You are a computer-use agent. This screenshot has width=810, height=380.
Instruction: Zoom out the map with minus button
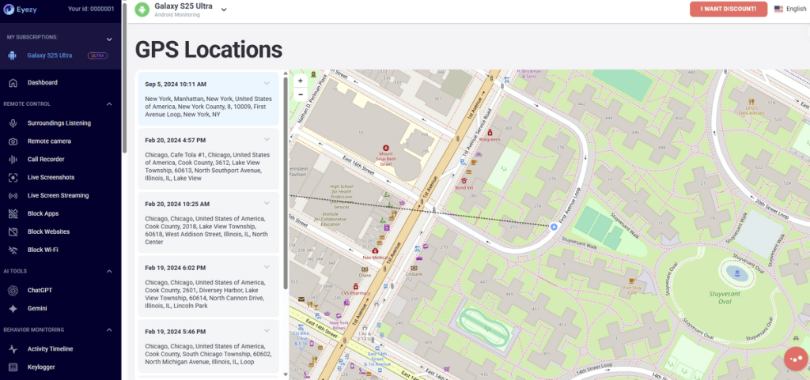301,94
